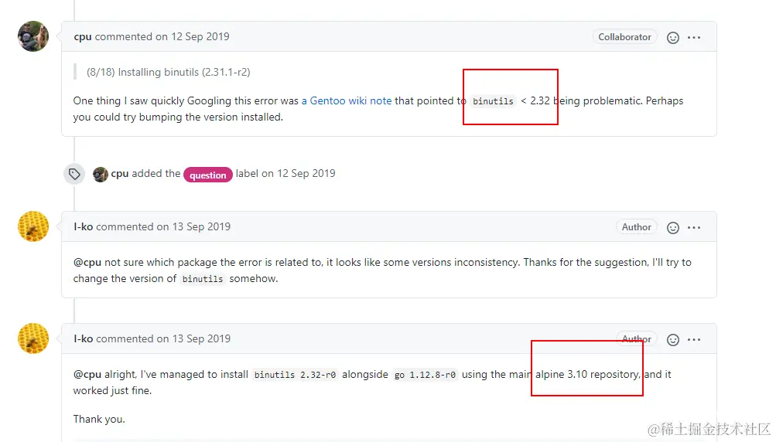Open 'on 13 Sep 2019' timestamp of 'not sure' comment

[193, 227]
